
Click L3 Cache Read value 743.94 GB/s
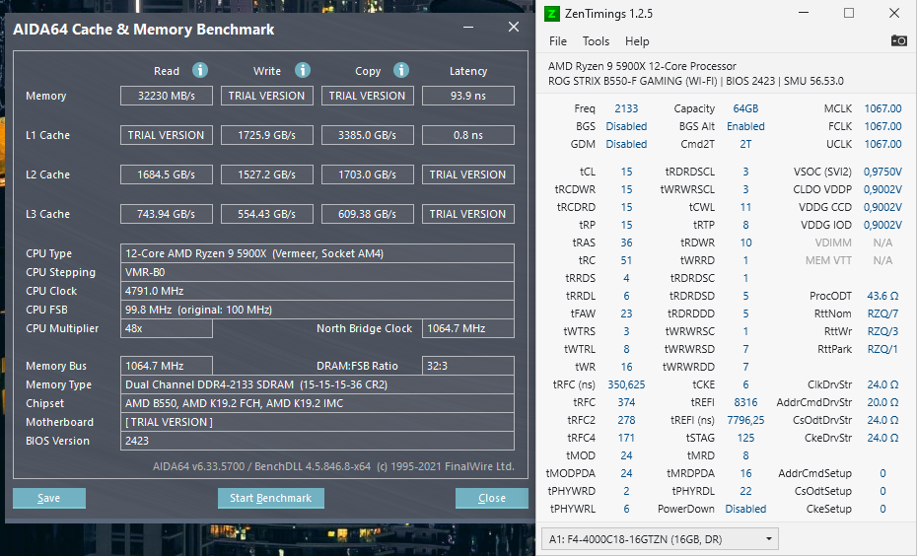167,214
